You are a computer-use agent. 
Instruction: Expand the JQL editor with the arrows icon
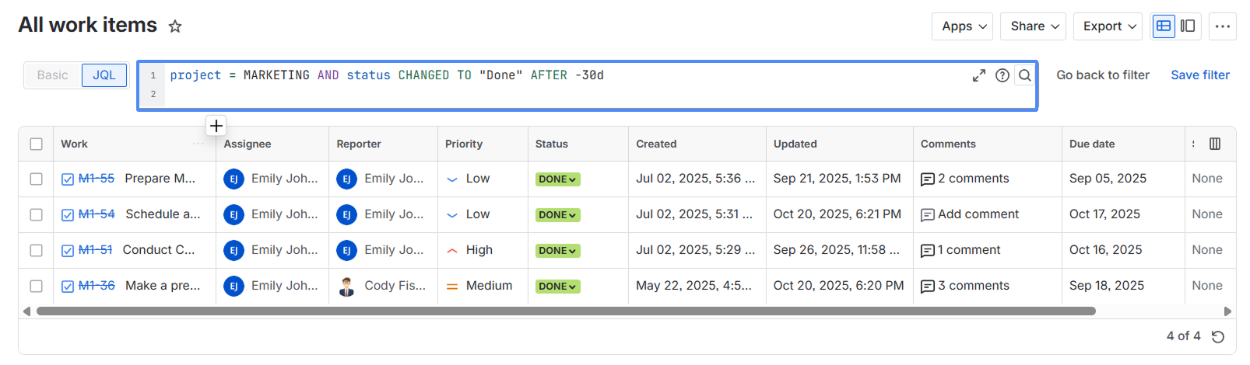(x=979, y=75)
